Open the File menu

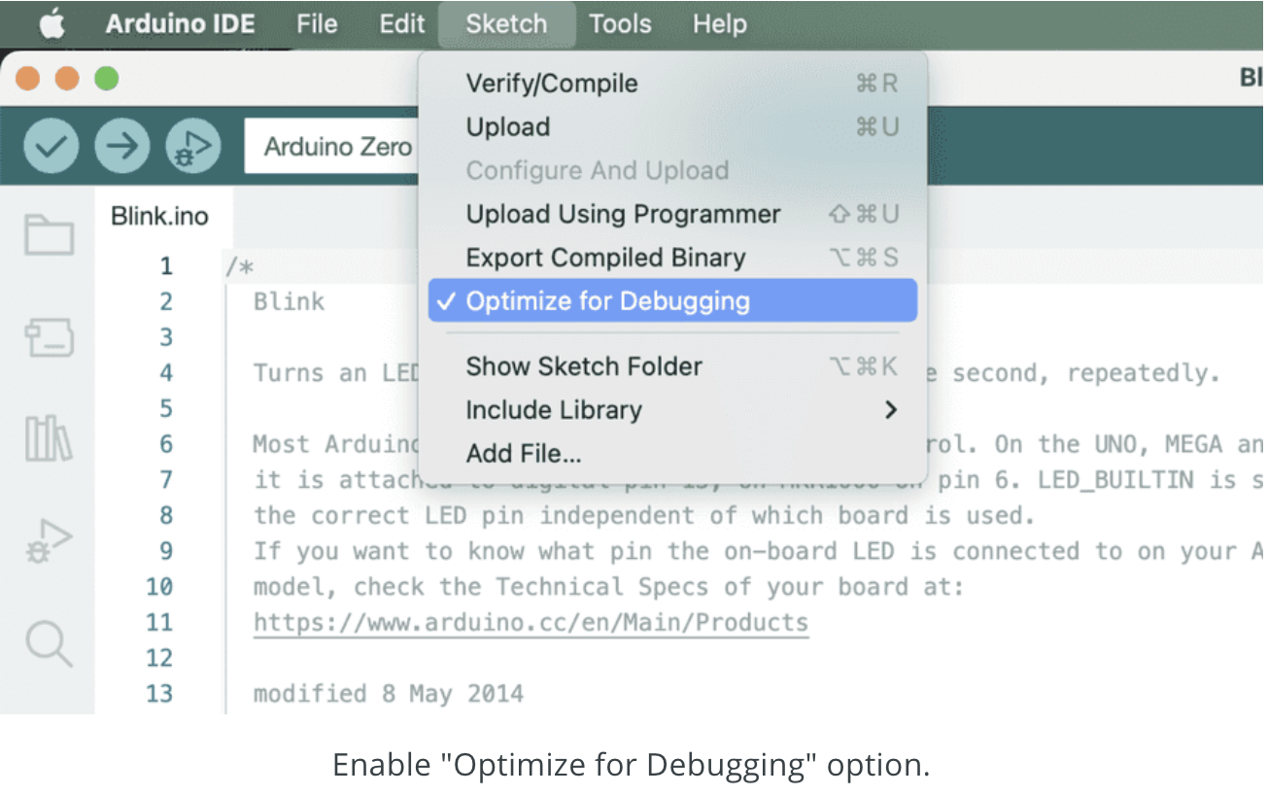[317, 24]
